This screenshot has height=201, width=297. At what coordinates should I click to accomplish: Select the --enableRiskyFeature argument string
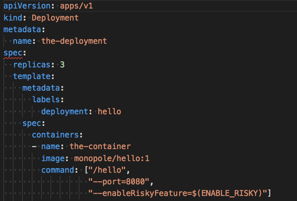pyautogui.click(x=178, y=193)
